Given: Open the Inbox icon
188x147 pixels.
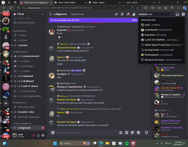Looking at the screenshot, I should tap(177, 14).
